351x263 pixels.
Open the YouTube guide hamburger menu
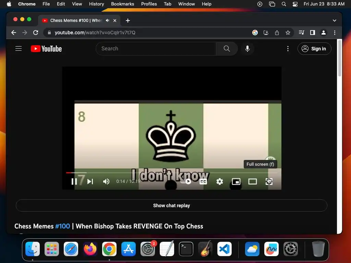(x=19, y=49)
